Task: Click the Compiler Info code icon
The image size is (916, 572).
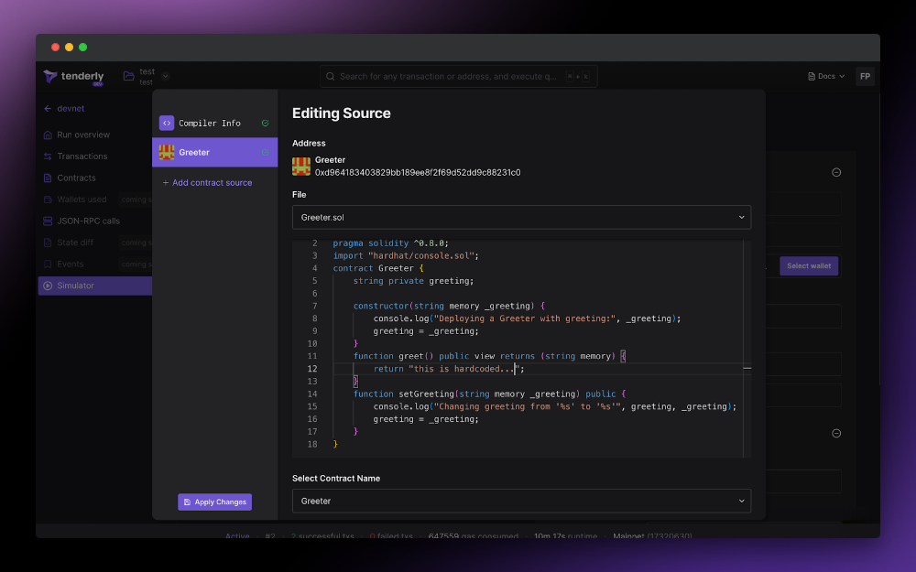Action: pyautogui.click(x=167, y=123)
